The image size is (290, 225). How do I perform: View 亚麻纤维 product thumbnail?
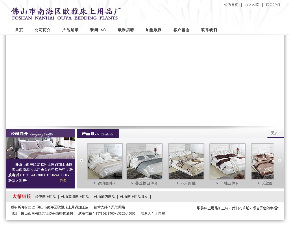(x=186, y=161)
